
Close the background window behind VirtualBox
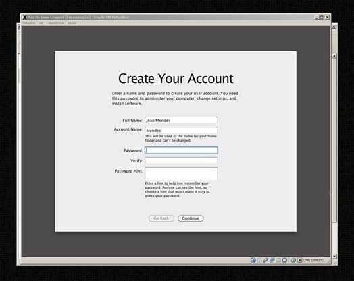pyautogui.click(x=334, y=26)
